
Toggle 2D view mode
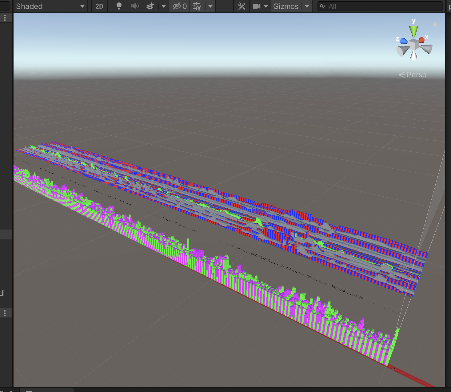click(99, 6)
